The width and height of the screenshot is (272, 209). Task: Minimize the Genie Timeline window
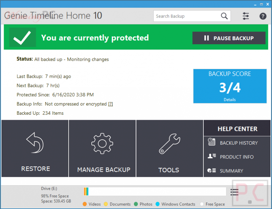[x=255, y=5]
